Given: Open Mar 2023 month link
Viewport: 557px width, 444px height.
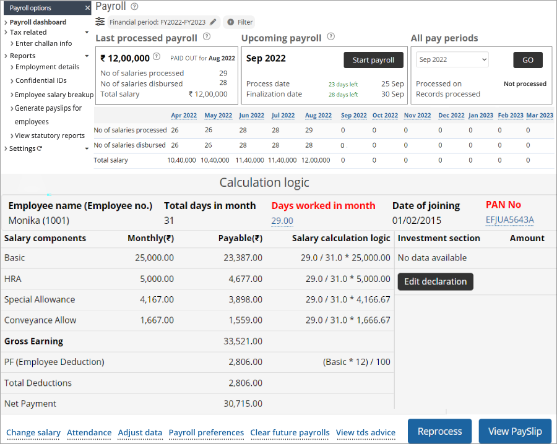Looking at the screenshot, I should [x=540, y=116].
